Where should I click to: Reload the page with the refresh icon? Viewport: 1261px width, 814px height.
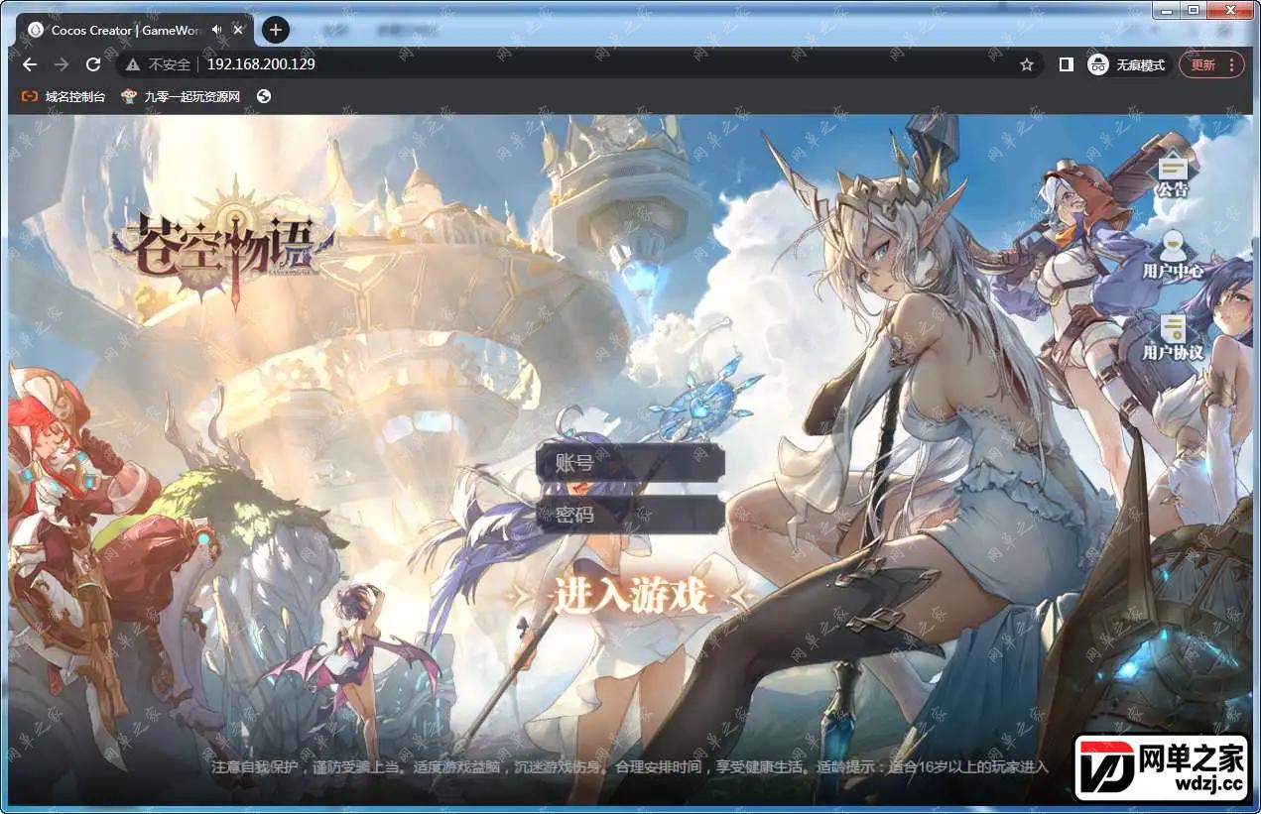tap(93, 64)
